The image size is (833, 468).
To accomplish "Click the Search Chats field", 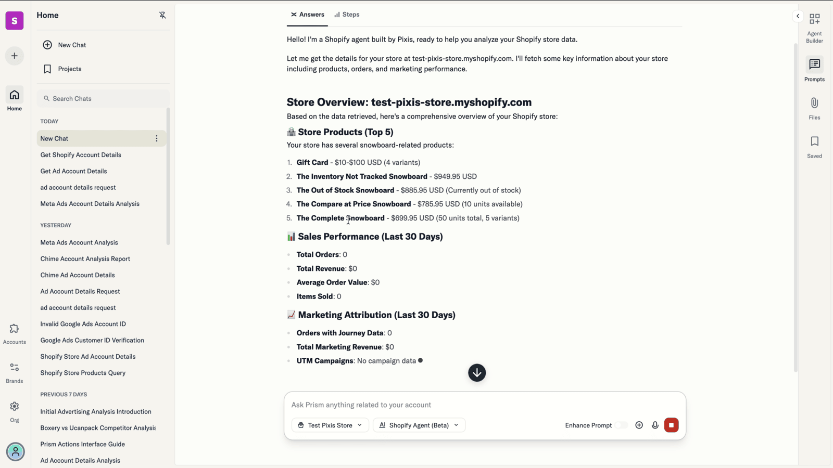I will (102, 98).
